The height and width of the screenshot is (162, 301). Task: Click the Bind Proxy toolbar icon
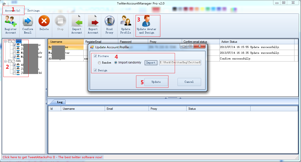point(109,21)
